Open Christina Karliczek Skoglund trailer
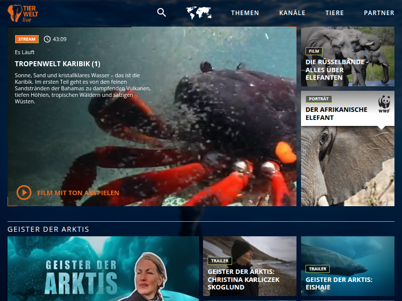 pyautogui.click(x=249, y=266)
